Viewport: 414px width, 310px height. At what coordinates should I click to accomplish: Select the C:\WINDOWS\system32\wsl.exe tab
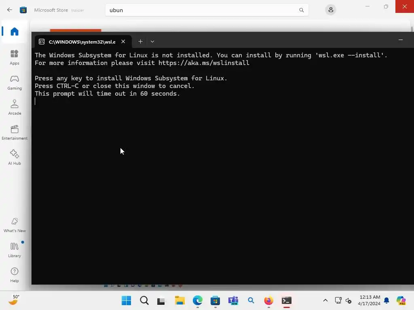click(82, 42)
